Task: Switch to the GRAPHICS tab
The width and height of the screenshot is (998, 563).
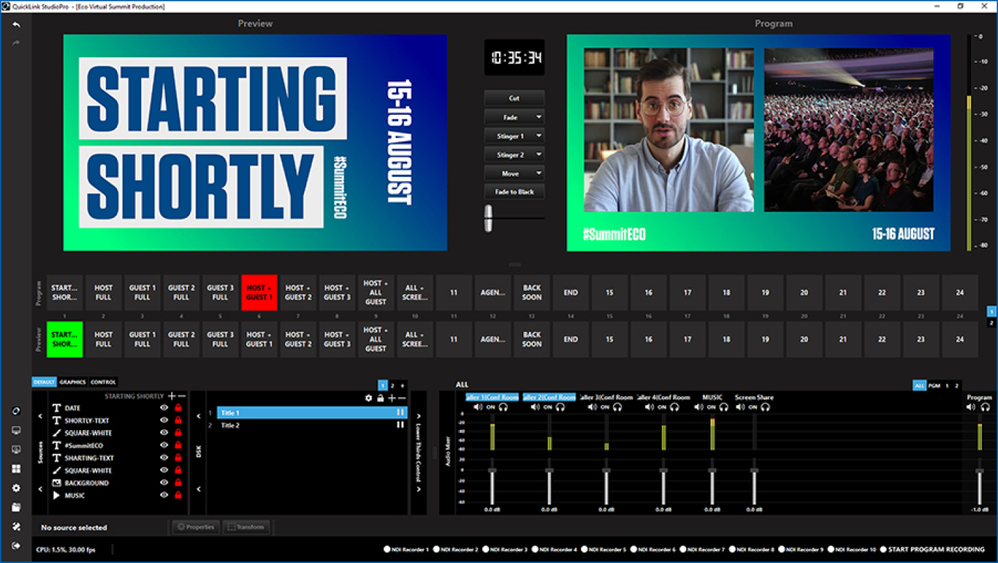Action: [x=72, y=382]
